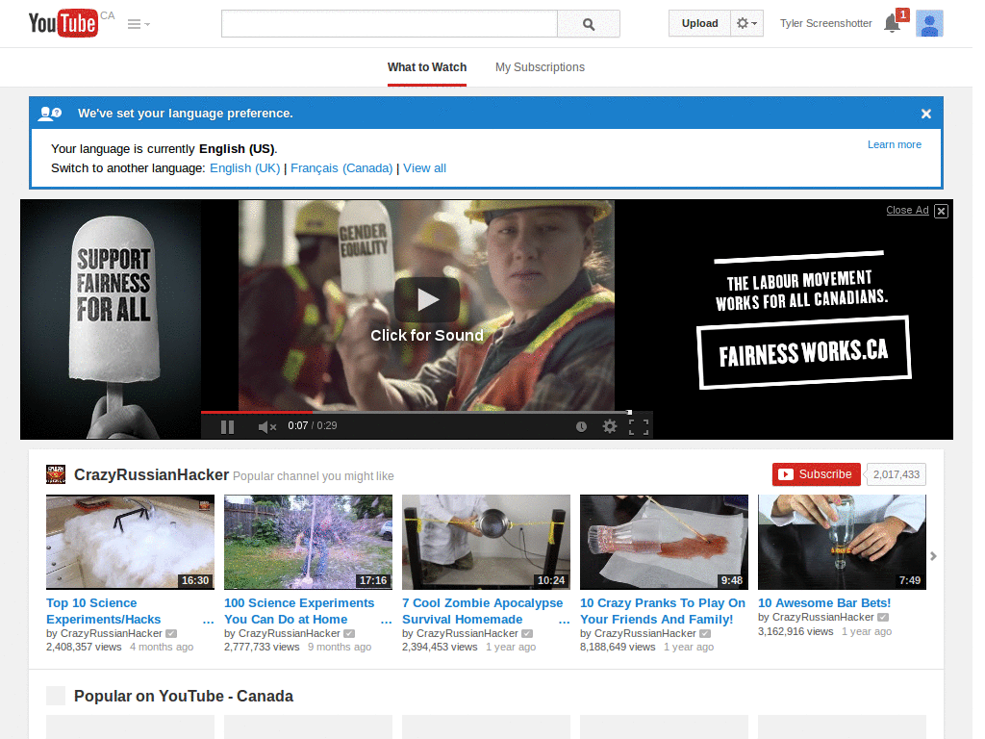
Task: Subscribe to CrazyRussianHacker
Action: click(816, 474)
